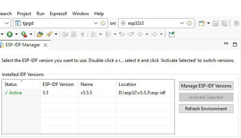The height and width of the screenshot is (138, 241).
Task: Click the Back navigation arrow icon
Action: coord(140,34)
